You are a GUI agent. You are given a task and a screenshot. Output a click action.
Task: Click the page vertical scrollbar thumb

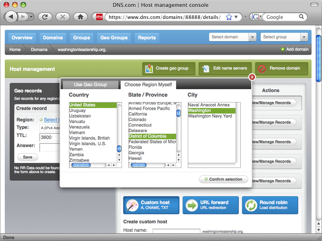coord(318,58)
